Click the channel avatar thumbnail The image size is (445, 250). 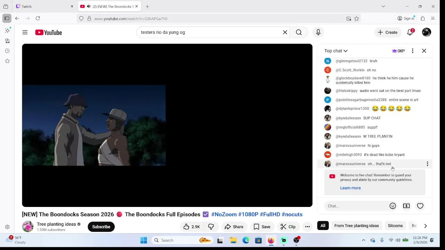(x=27, y=227)
